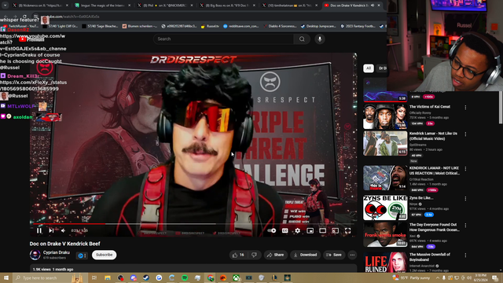Viewport: 503px width, 283px height.
Task: Reload the current page
Action: tap(24, 17)
